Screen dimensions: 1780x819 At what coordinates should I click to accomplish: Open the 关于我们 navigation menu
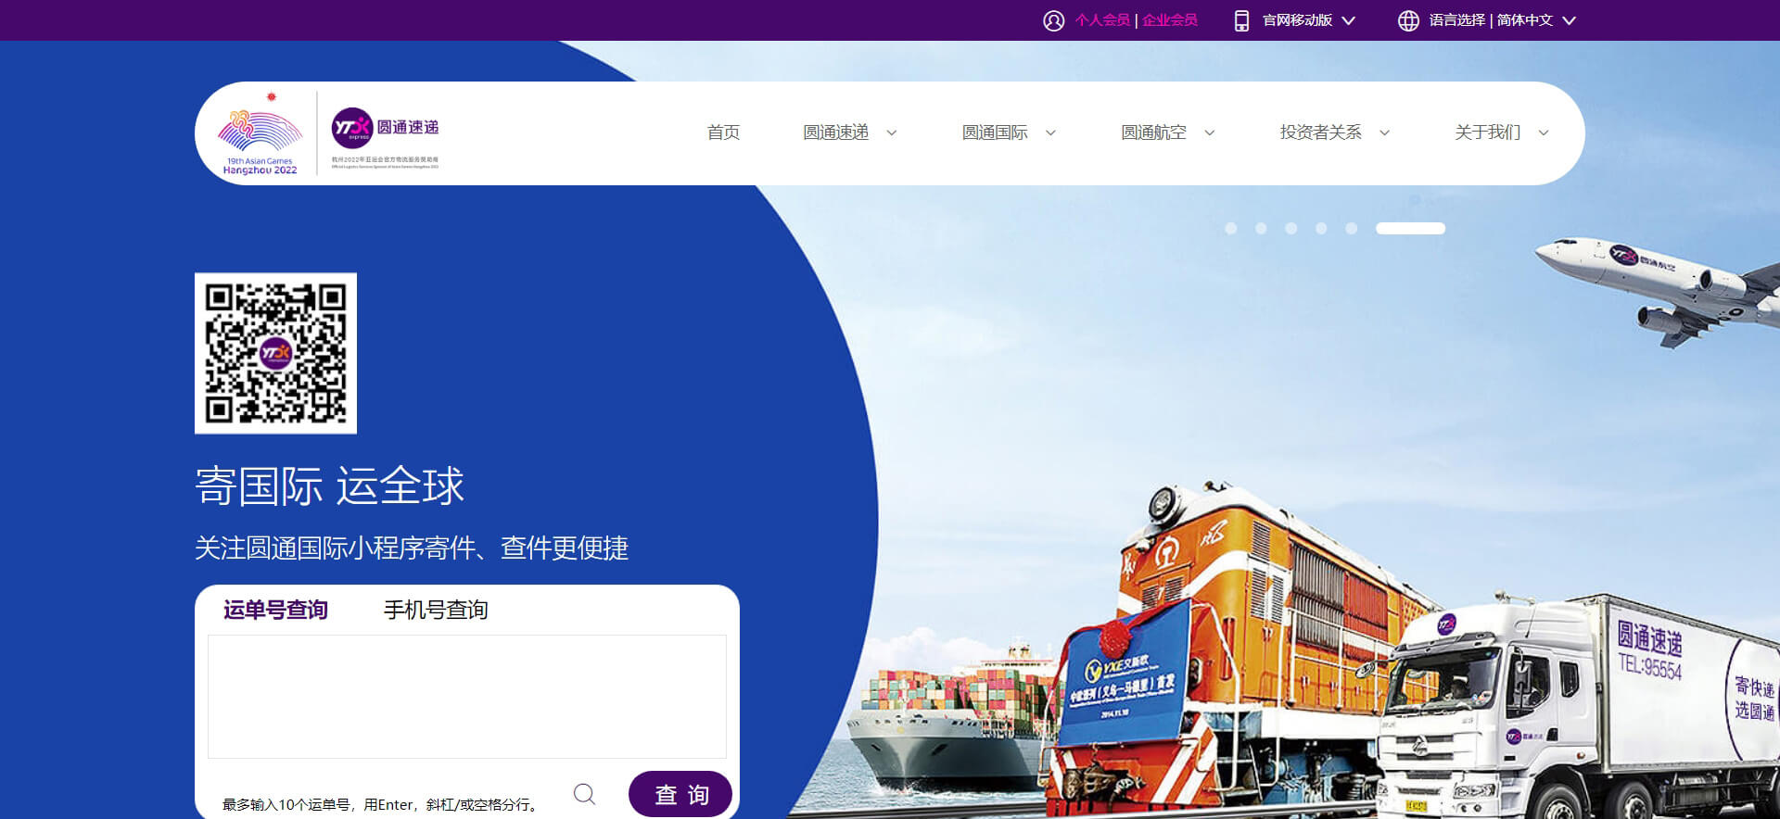point(1488,132)
